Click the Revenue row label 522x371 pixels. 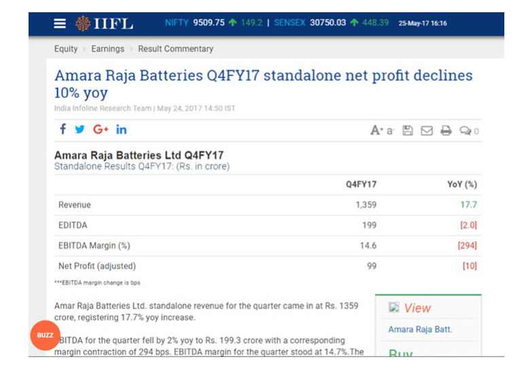click(x=75, y=205)
